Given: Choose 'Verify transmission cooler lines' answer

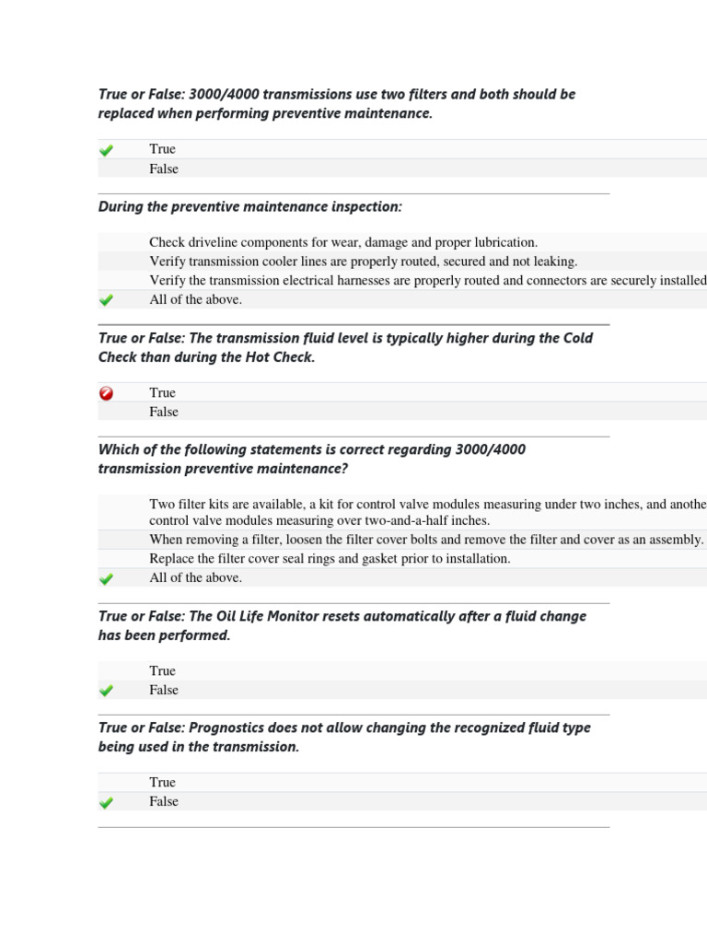Looking at the screenshot, I should coord(363,262).
